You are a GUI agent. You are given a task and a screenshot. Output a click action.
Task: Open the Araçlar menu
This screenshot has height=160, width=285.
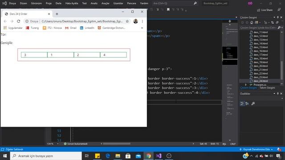tap(106, 3)
